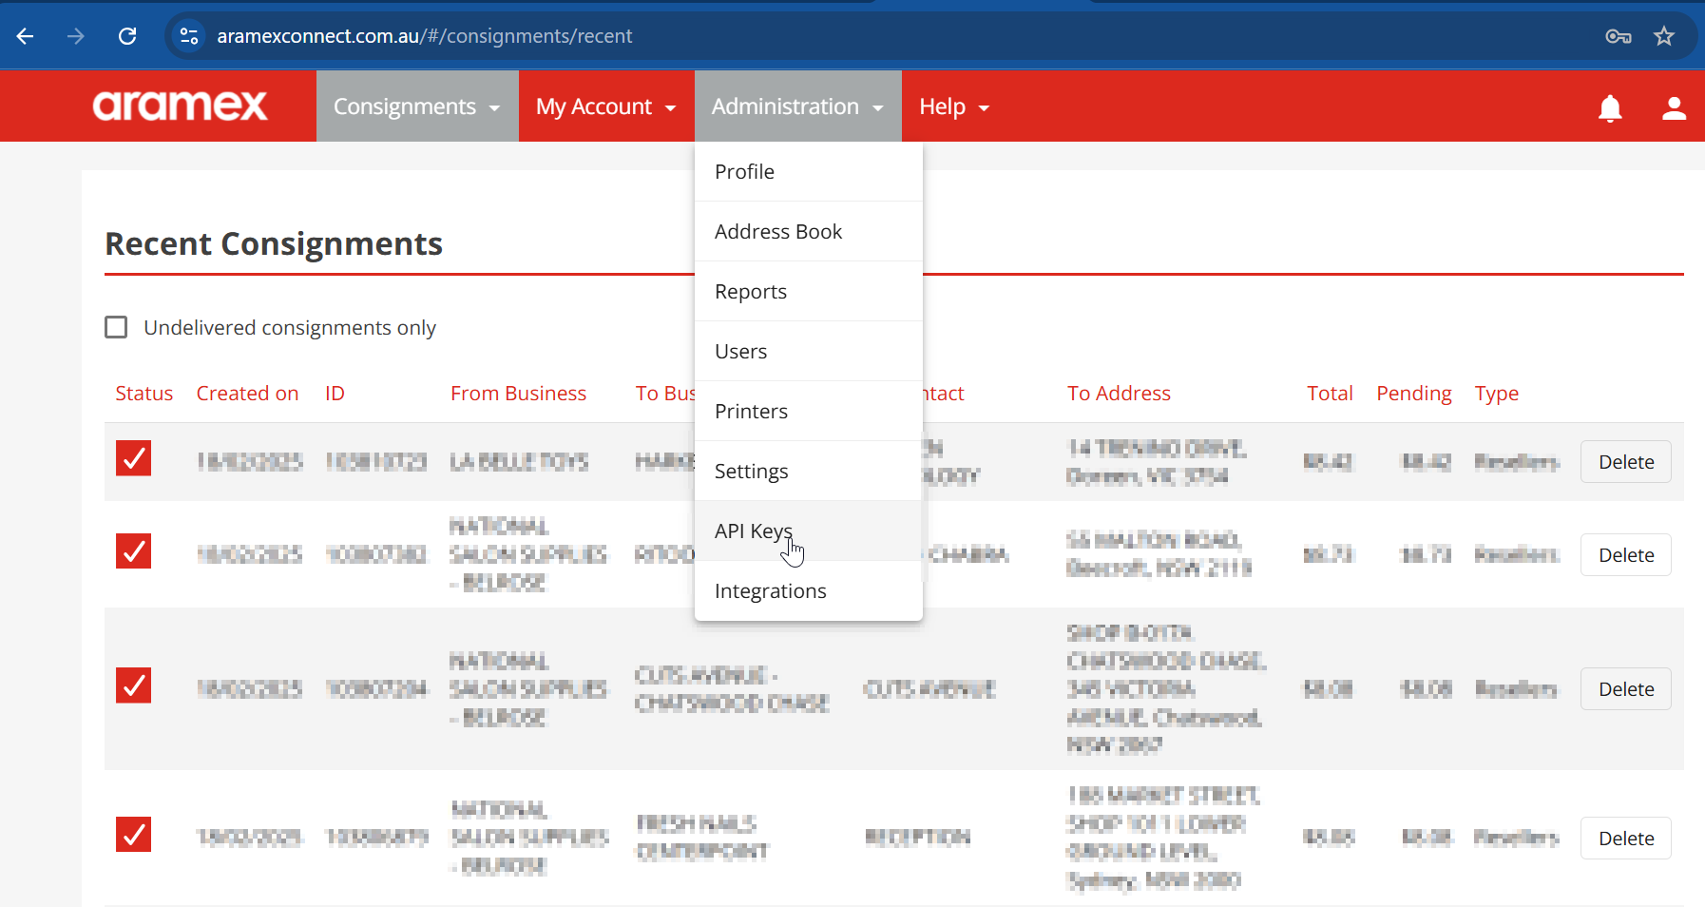The width and height of the screenshot is (1705, 907).
Task: Sort by Created on column header
Action: pos(247,394)
